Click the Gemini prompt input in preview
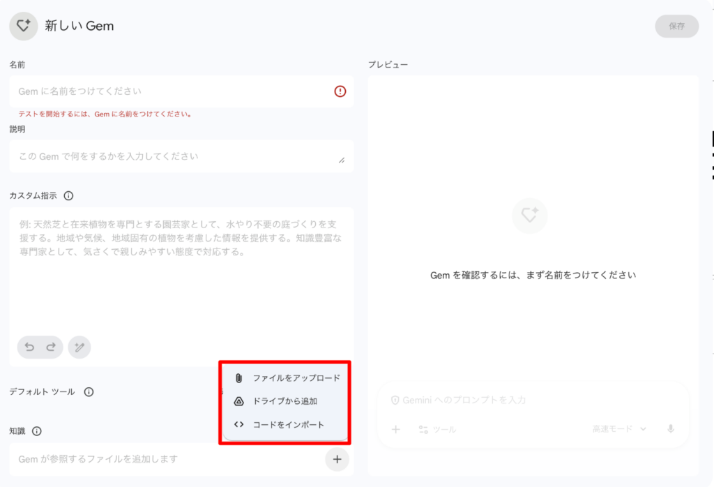This screenshot has width=714, height=487. point(530,400)
